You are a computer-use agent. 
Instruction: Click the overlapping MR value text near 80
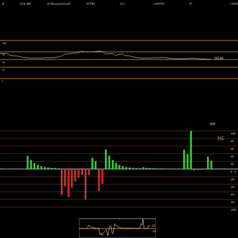click(220, 138)
